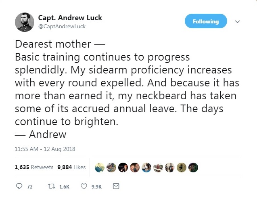
Task: Retweet this tweet using the retweet icon
Action: (x=52, y=186)
